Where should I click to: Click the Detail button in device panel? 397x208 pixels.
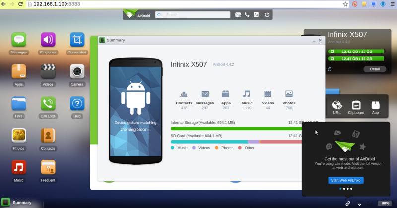tap(375, 69)
